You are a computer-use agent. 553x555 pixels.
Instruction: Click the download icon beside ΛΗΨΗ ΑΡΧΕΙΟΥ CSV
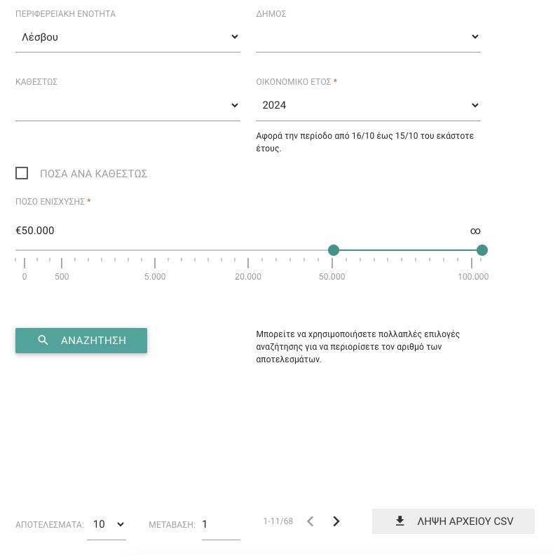coord(400,521)
